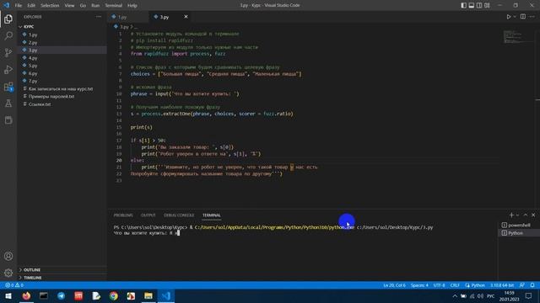
Task: Open Customize Layout icon
Action: pos(487,5)
